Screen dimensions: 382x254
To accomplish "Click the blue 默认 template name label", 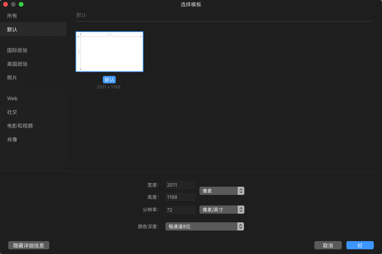I will (x=109, y=80).
